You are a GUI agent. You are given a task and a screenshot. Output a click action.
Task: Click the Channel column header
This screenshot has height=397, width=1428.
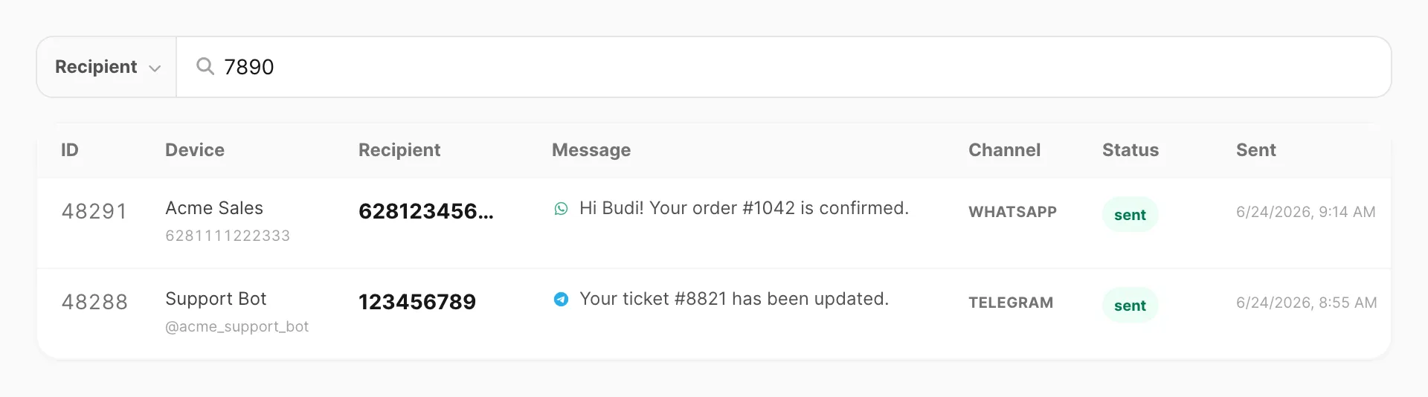pyautogui.click(x=1004, y=150)
